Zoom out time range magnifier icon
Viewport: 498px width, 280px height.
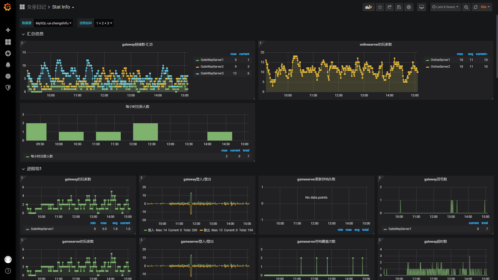click(466, 7)
